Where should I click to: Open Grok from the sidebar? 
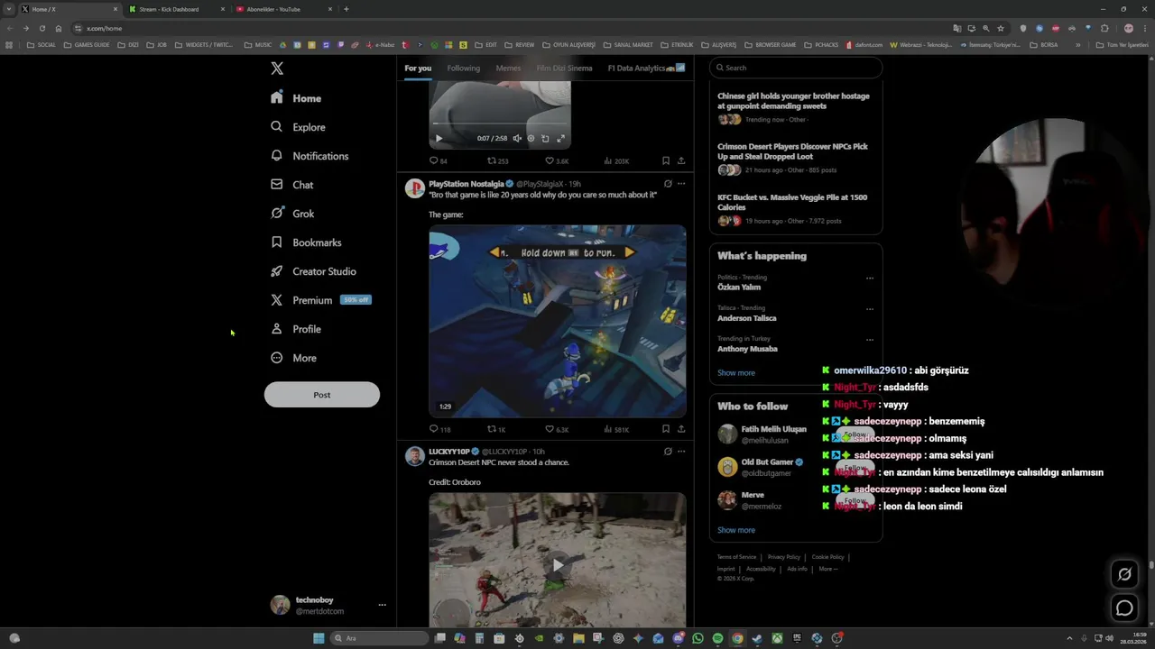292,214
